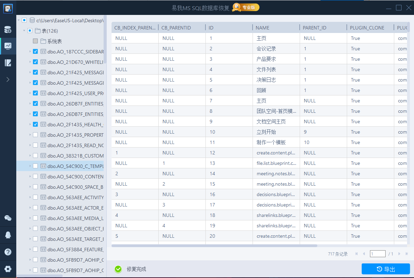Click the 导出 export button
The image size is (414, 278).
(386, 269)
